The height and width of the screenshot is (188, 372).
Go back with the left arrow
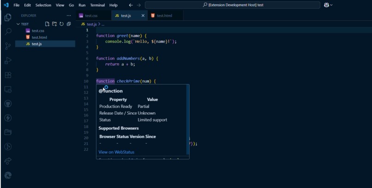[x=131, y=5]
